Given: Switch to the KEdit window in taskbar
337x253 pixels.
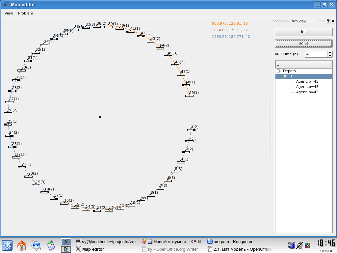Looking at the screenshot, I should coord(172,241).
